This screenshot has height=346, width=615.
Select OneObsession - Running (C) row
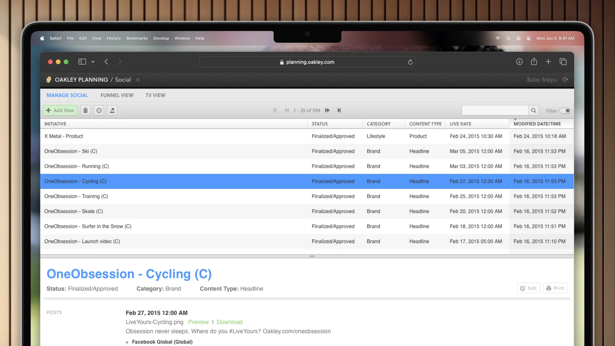point(307,166)
